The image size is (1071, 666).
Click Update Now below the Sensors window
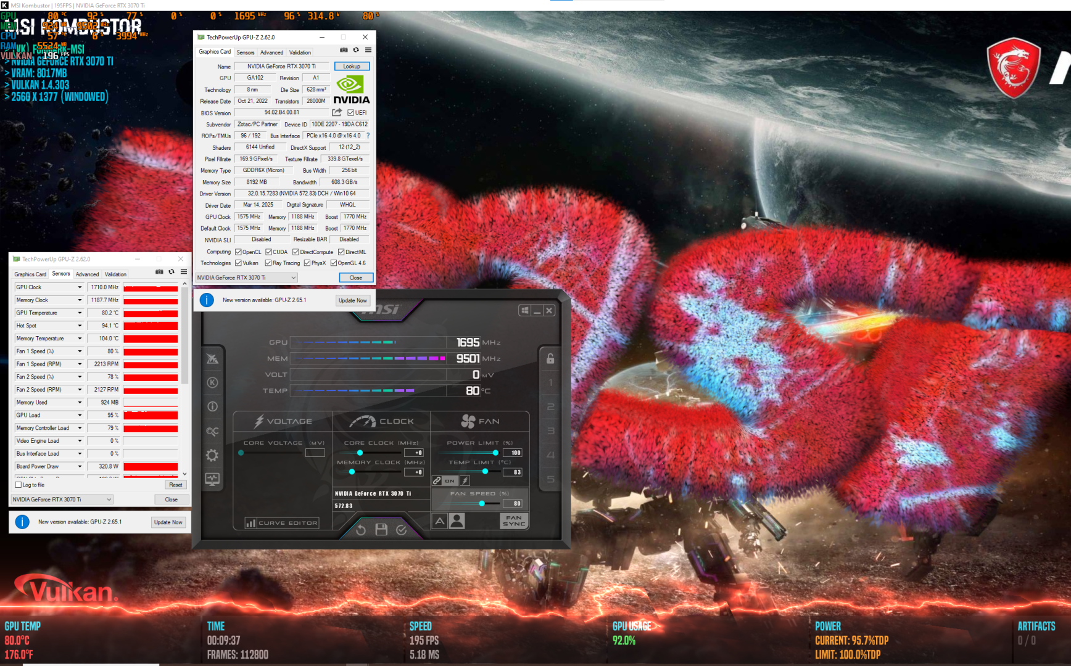168,522
